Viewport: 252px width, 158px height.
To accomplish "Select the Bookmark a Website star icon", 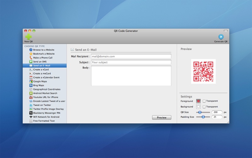I will (31, 54).
